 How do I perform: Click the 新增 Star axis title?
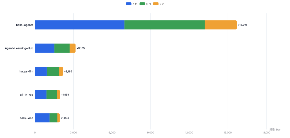point(275,129)
